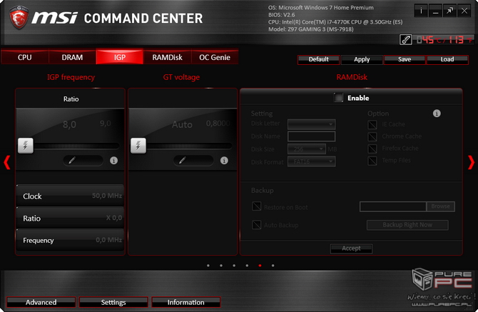Viewport: 478px width, 312px height.
Task: Save the current profile
Action: click(x=405, y=59)
